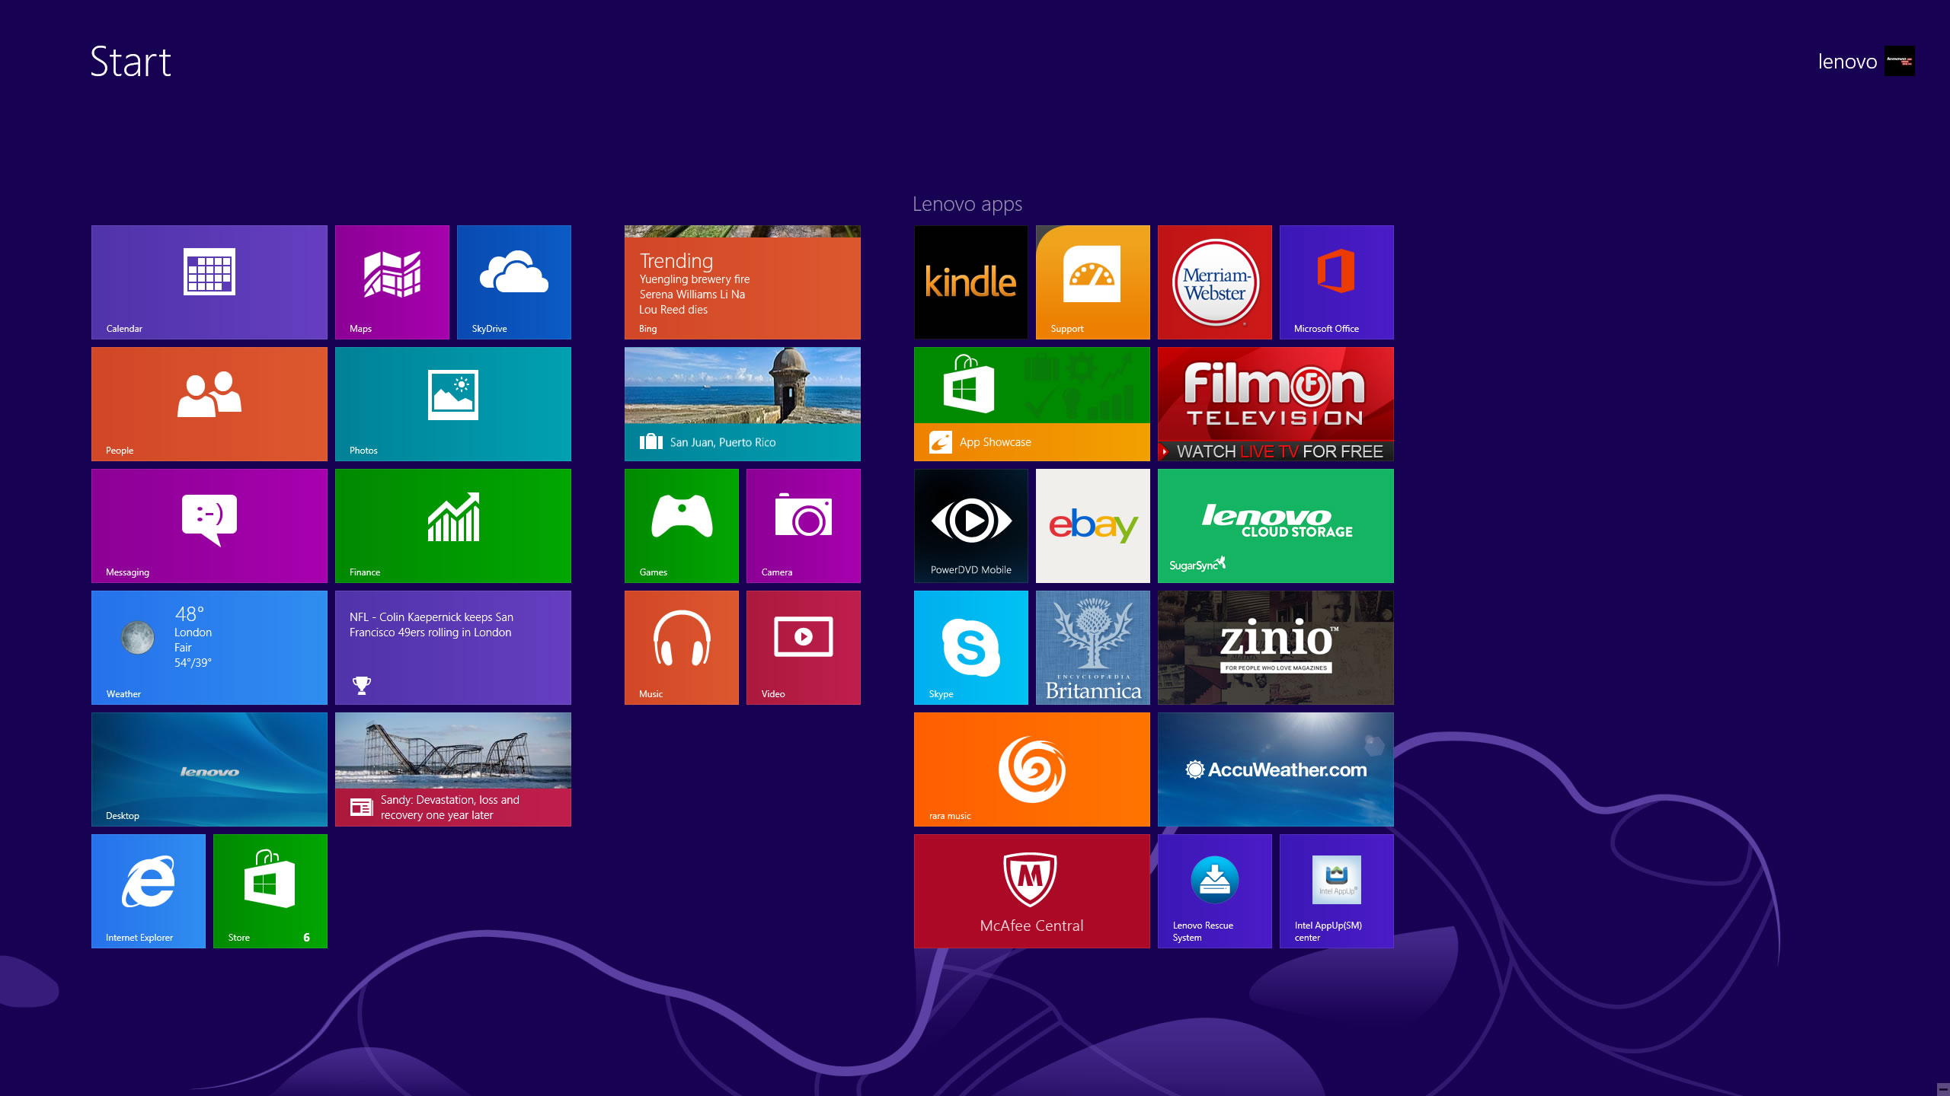Open McAfee Central tile
1950x1096 pixels.
click(x=1031, y=890)
